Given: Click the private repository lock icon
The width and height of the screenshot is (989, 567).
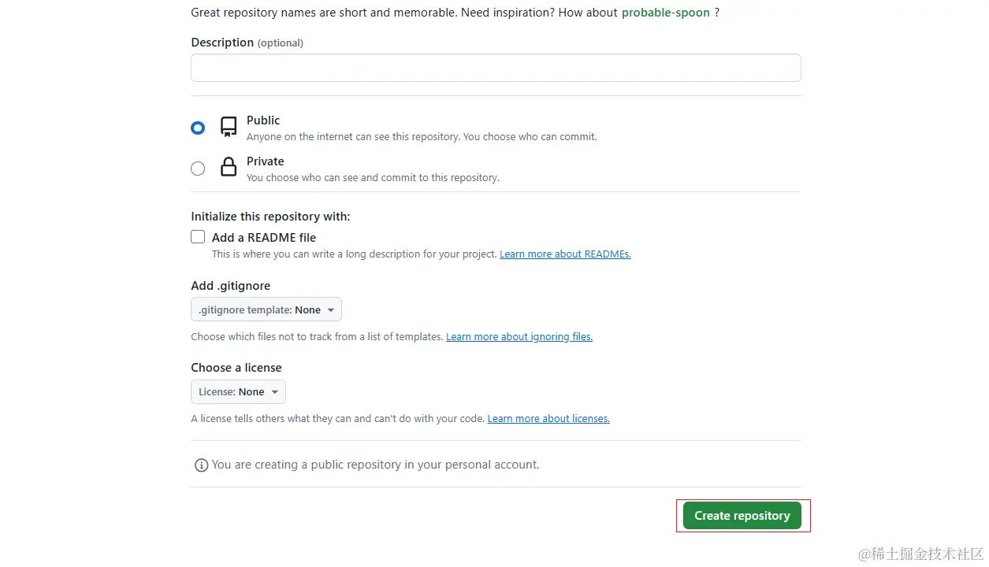Looking at the screenshot, I should coord(229,167).
